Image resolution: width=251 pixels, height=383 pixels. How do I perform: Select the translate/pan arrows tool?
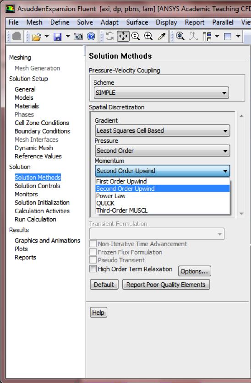point(123,37)
